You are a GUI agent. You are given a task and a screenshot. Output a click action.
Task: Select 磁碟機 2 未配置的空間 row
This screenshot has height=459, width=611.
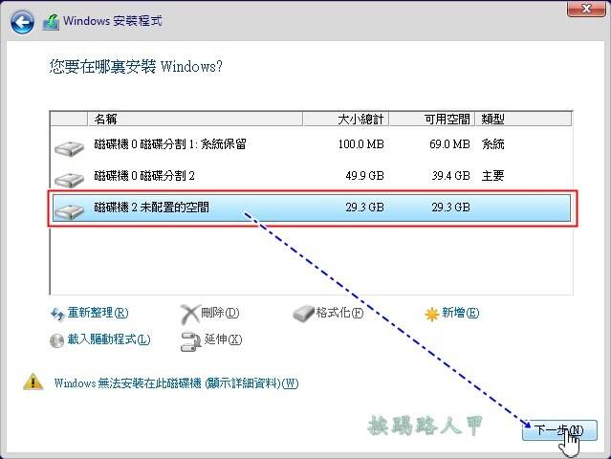click(312, 208)
